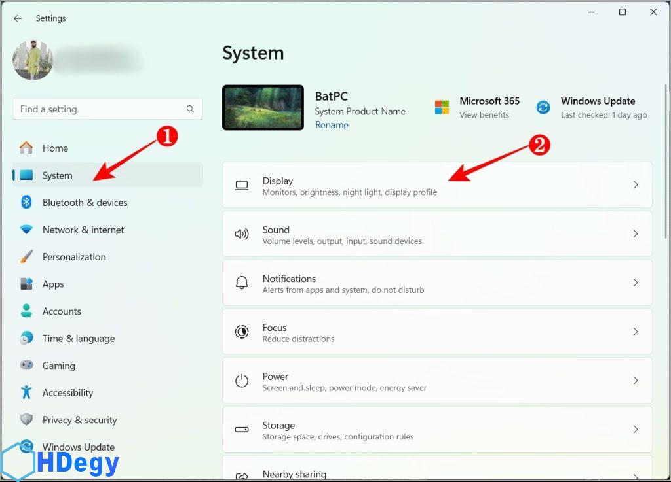Click the Accessibility figure icon

click(26, 392)
